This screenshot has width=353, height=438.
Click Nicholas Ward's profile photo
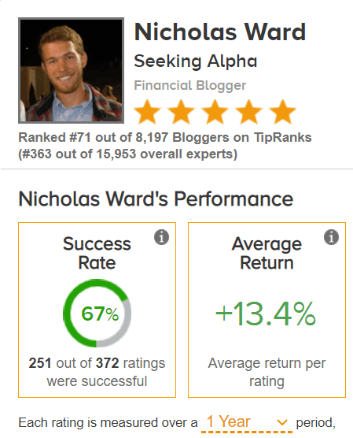[71, 70]
